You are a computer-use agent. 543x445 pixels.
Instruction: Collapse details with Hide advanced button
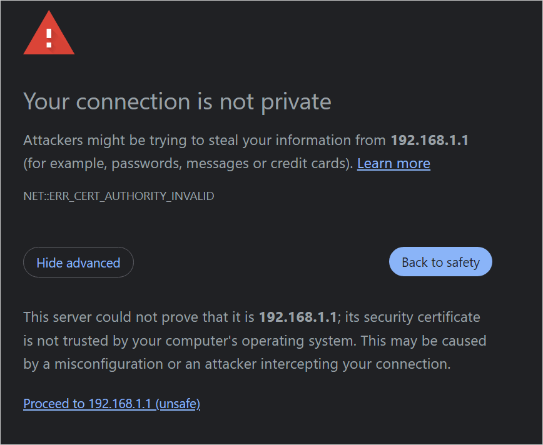pos(78,262)
